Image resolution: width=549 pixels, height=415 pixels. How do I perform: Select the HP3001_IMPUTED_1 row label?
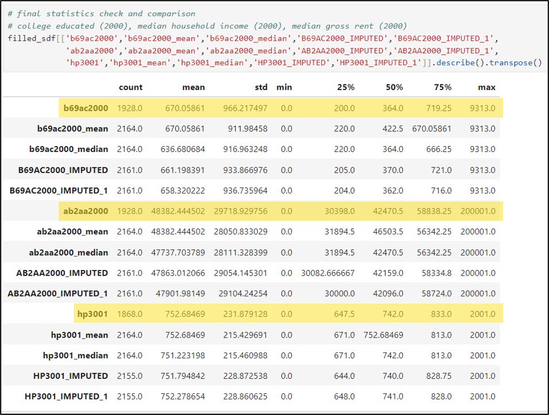66,397
